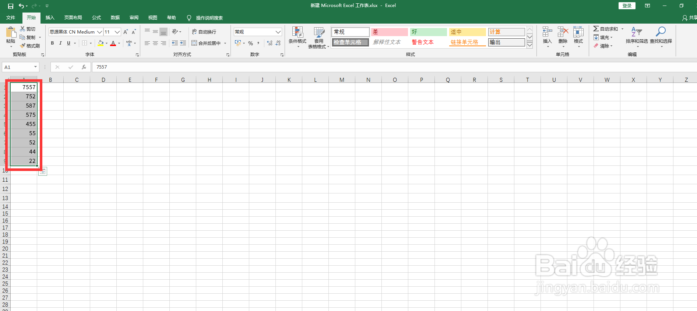Expand the cell styles gallery
Screen dimensions: 697x311
530,45
